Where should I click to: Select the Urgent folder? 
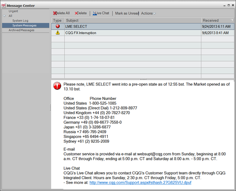[13, 11]
